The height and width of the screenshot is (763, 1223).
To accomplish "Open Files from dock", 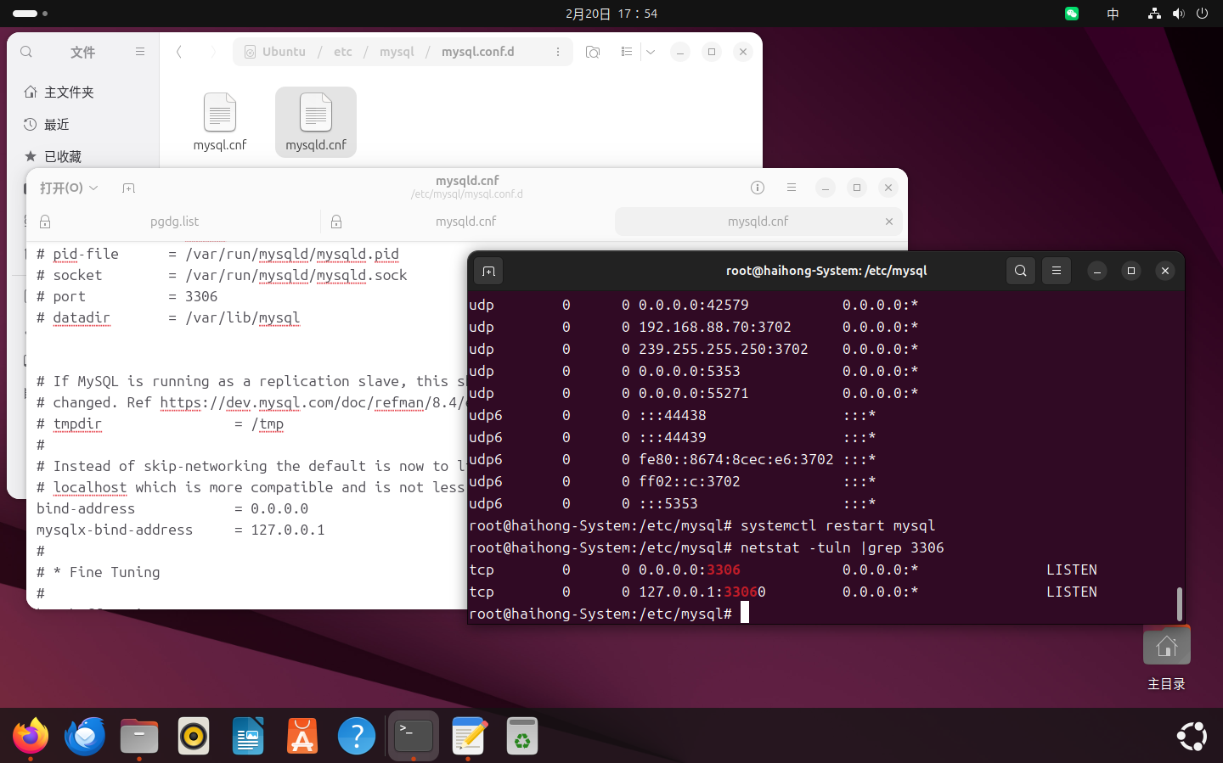I will pyautogui.click(x=139, y=736).
